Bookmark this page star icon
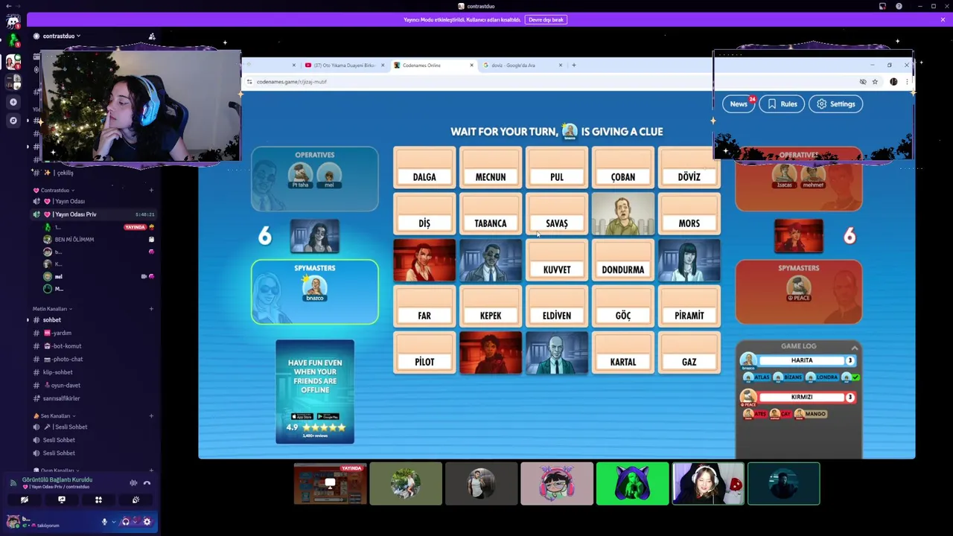Viewport: 953px width, 536px height. pyautogui.click(x=875, y=82)
